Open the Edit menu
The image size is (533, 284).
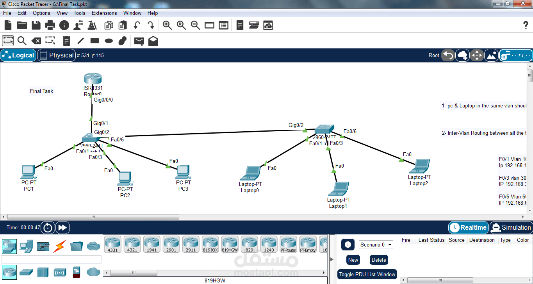click(x=22, y=13)
